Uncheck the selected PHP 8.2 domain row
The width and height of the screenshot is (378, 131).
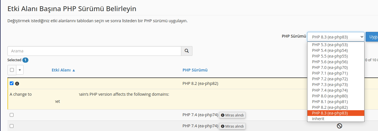[11, 83]
